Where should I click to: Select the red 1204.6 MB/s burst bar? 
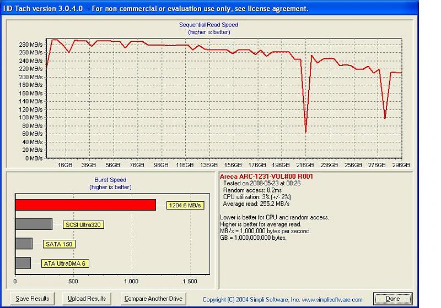[x=85, y=205]
